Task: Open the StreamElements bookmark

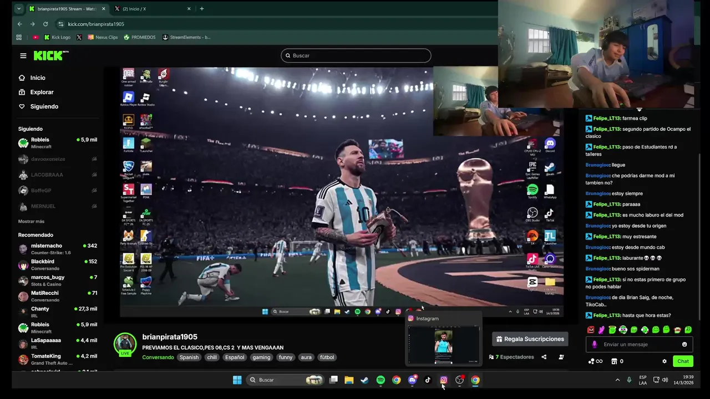Action: (x=186, y=37)
